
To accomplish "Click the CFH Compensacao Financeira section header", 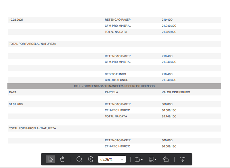I will (x=114, y=86).
